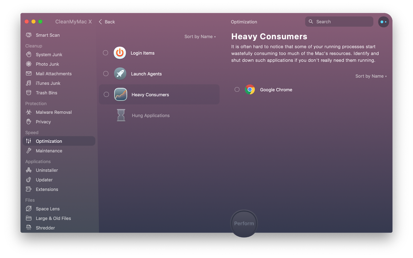The image size is (413, 258).
Task: Select the Login Items row label
Action: point(143,53)
